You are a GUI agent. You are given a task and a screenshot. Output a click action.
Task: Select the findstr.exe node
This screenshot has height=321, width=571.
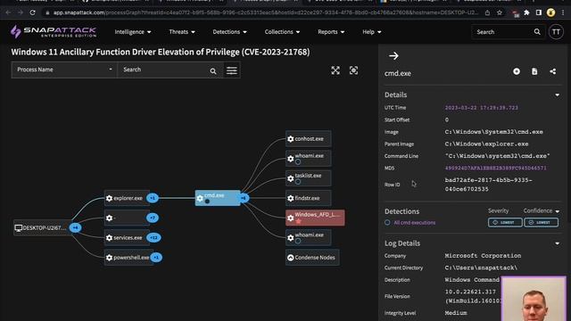pos(309,198)
